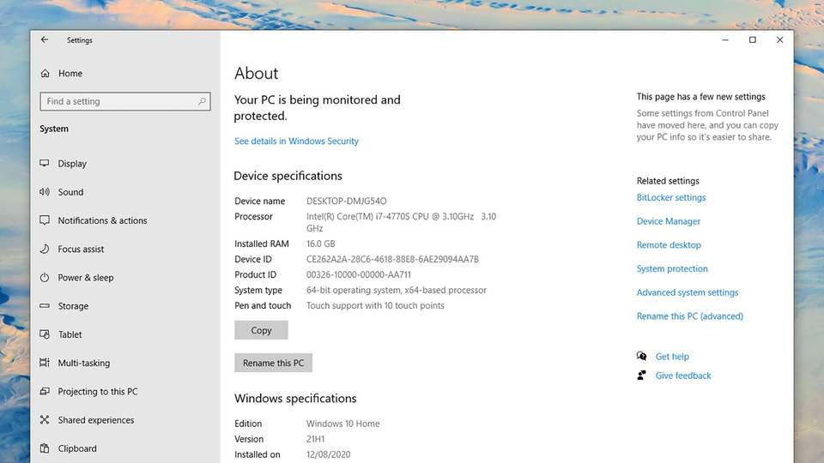The width and height of the screenshot is (824, 463).
Task: Focus the Find a setting field
Action: 125,101
